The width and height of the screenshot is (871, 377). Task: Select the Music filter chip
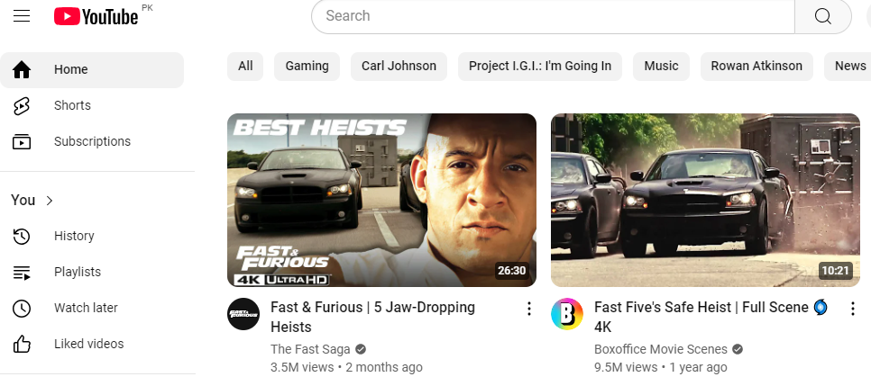point(661,67)
